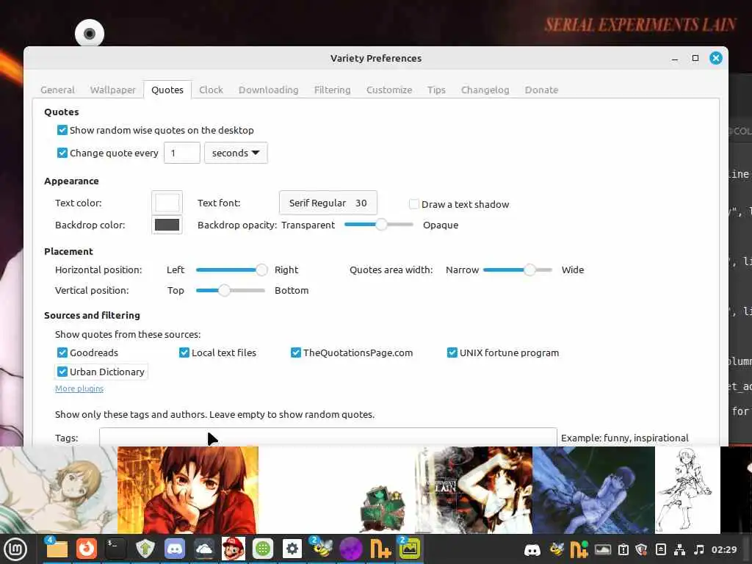Screen dimensions: 752x564
Task: Click the Variety landscape tray icon
Action: (603, 549)
